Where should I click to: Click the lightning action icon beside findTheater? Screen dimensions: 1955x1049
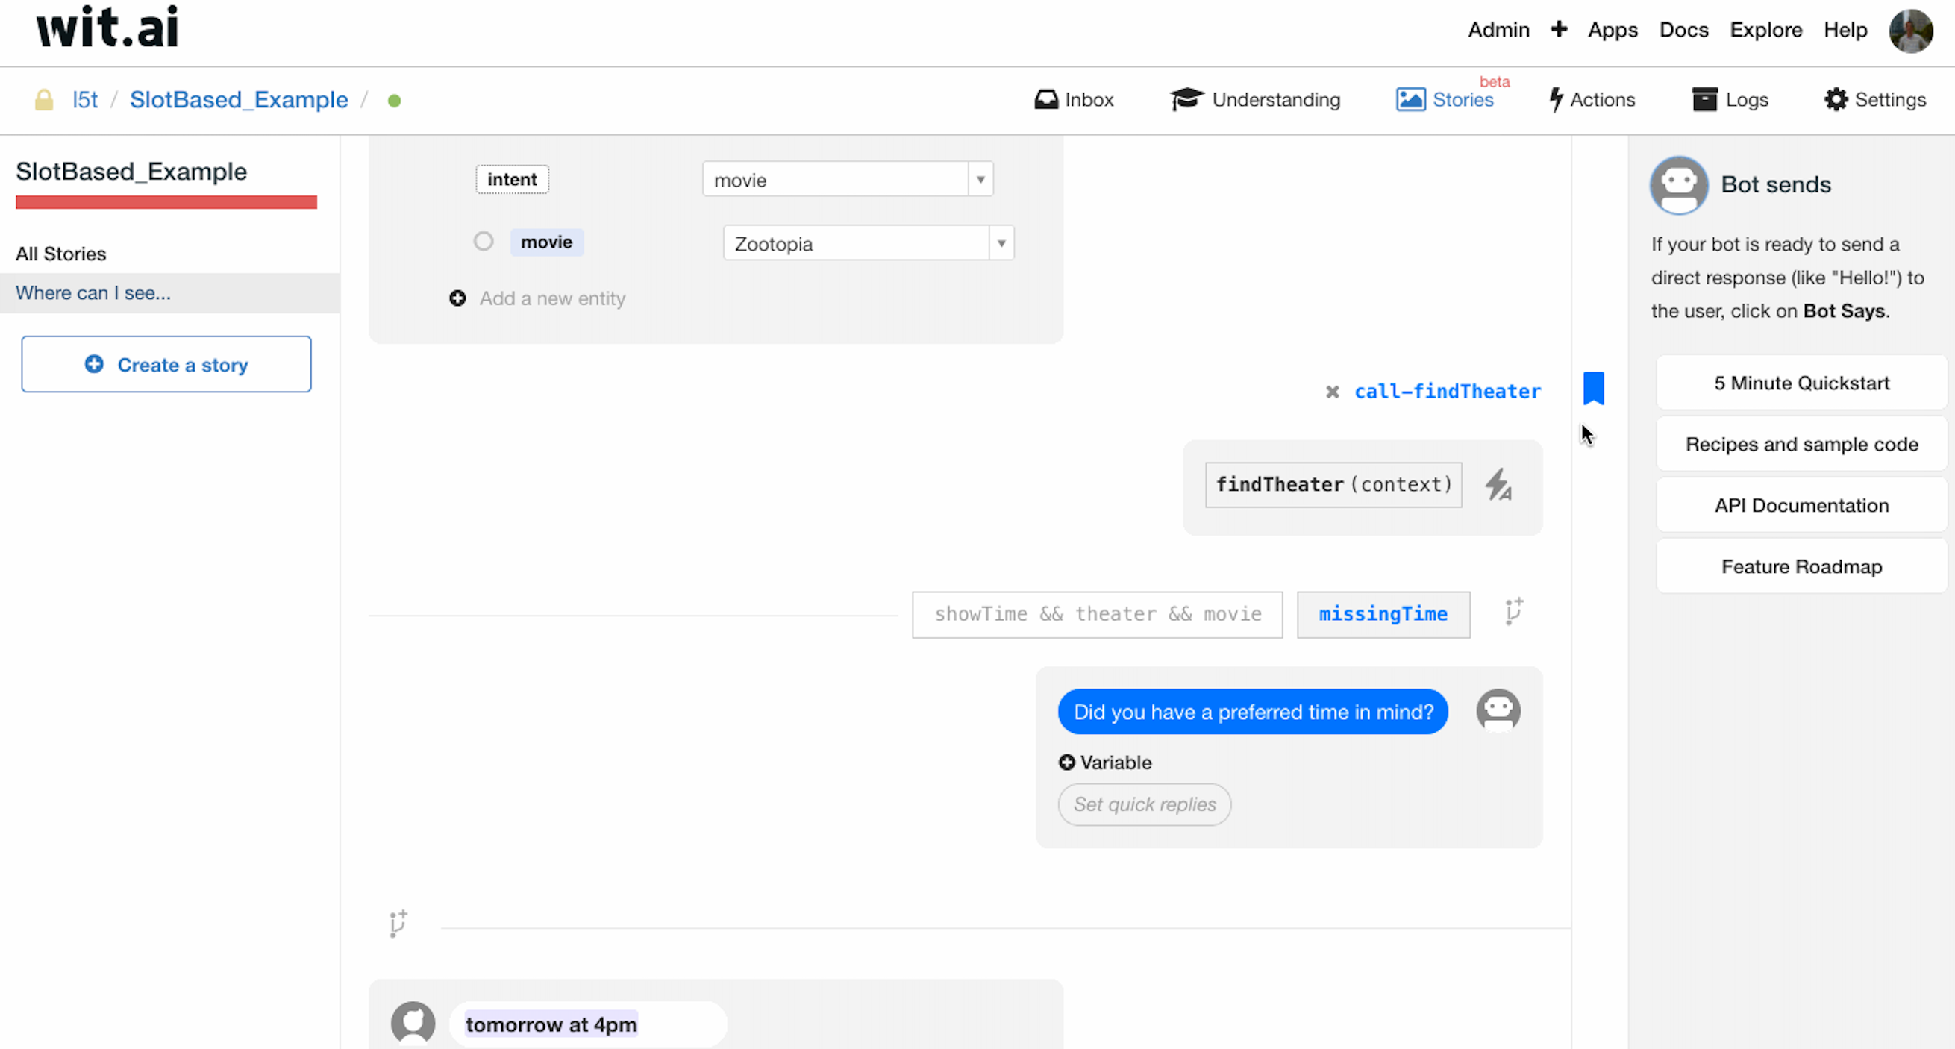[x=1499, y=485]
